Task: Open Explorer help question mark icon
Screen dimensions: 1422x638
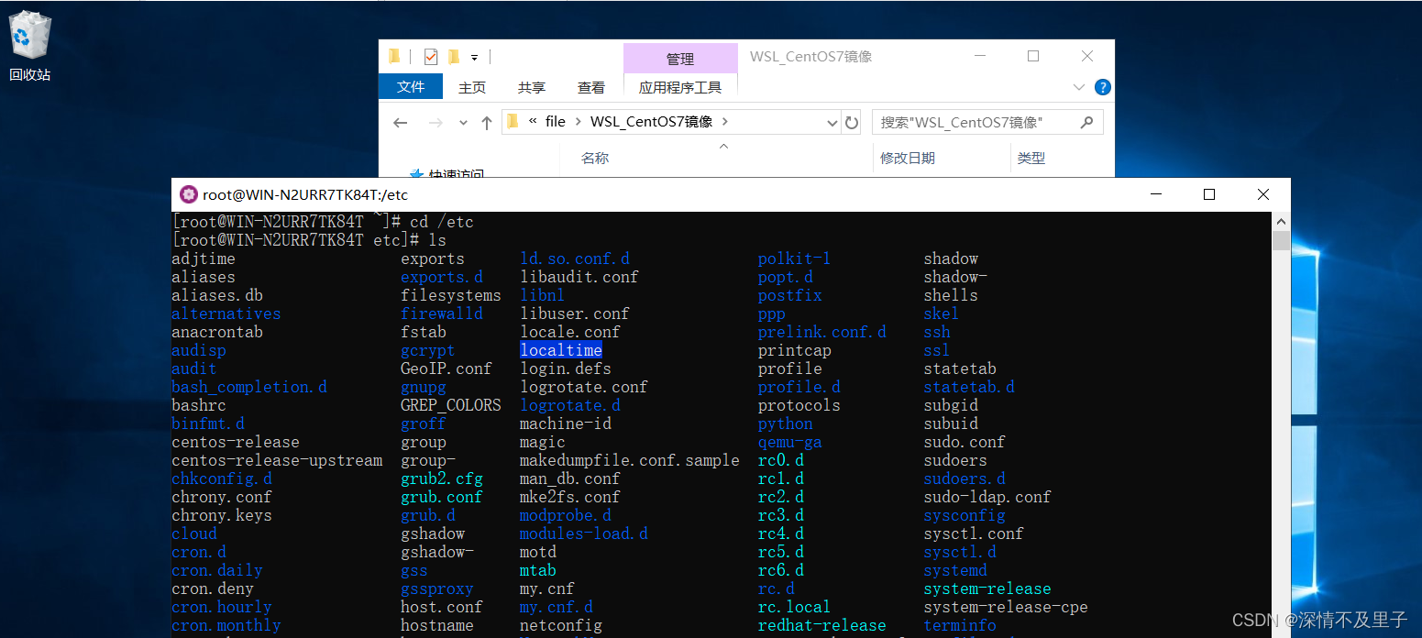Action: [1103, 87]
